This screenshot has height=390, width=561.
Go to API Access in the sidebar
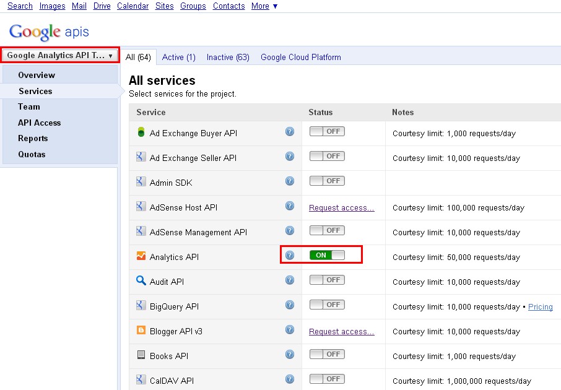coord(39,123)
